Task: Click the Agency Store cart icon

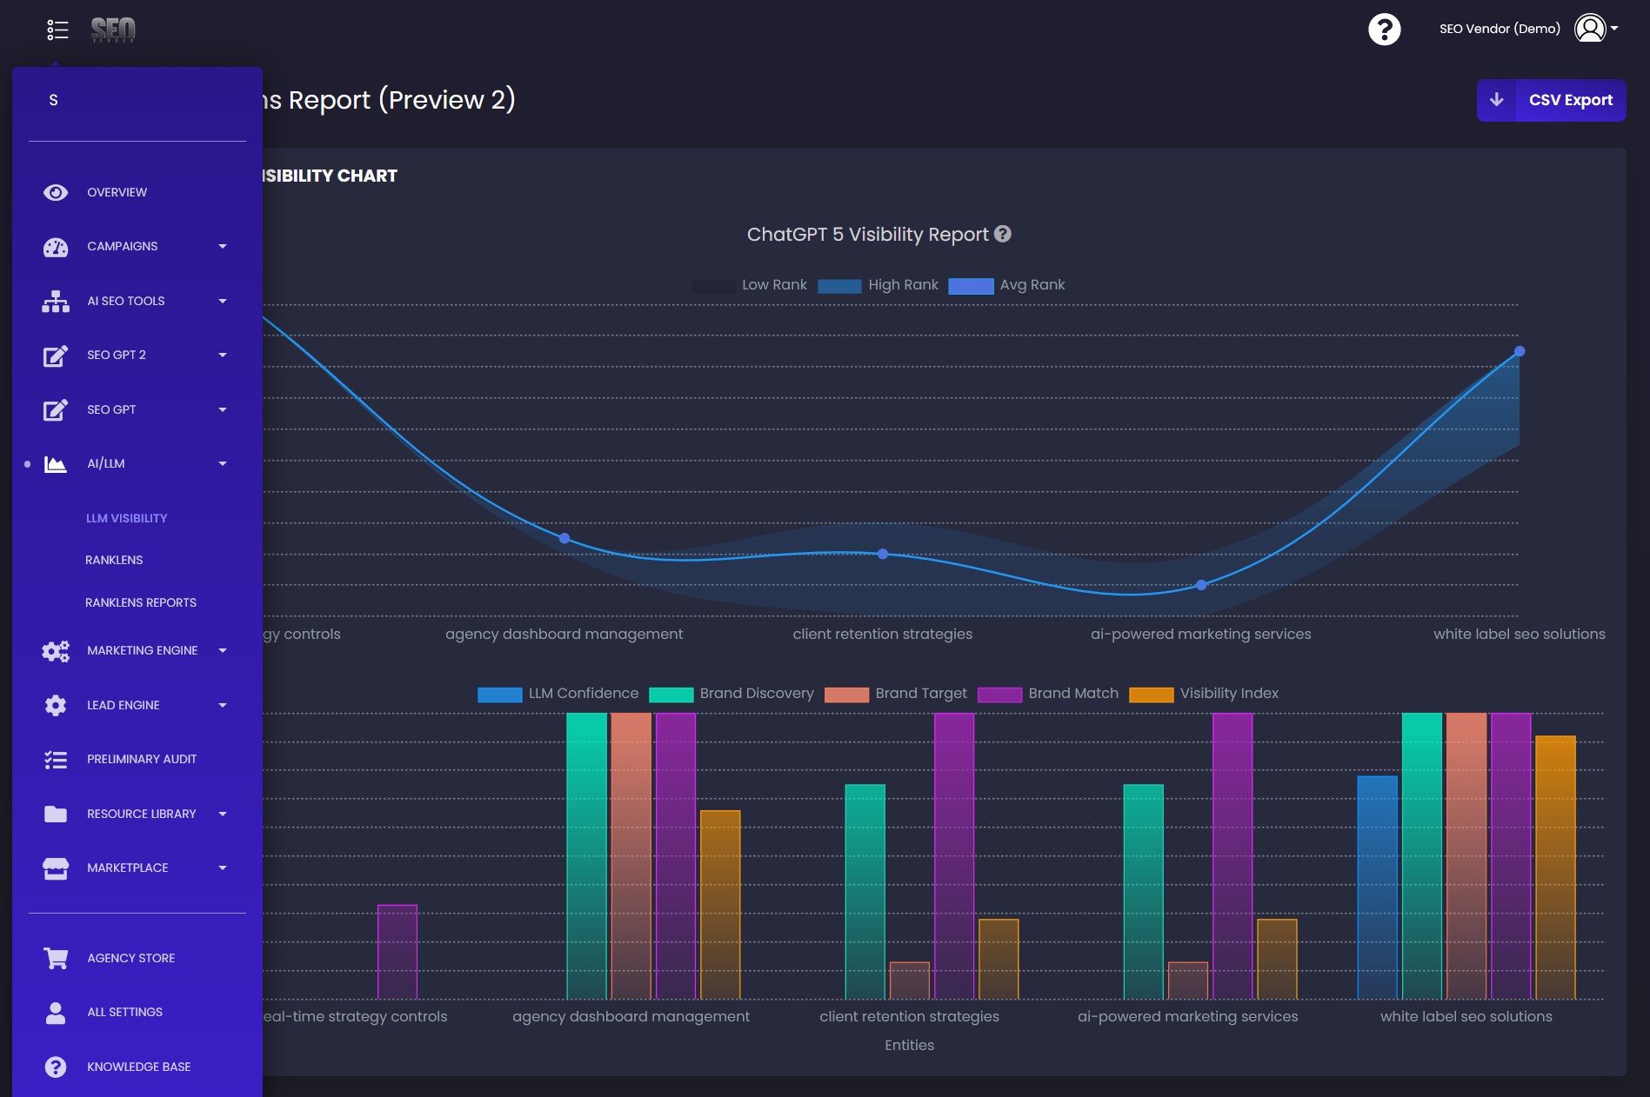Action: pyautogui.click(x=56, y=958)
